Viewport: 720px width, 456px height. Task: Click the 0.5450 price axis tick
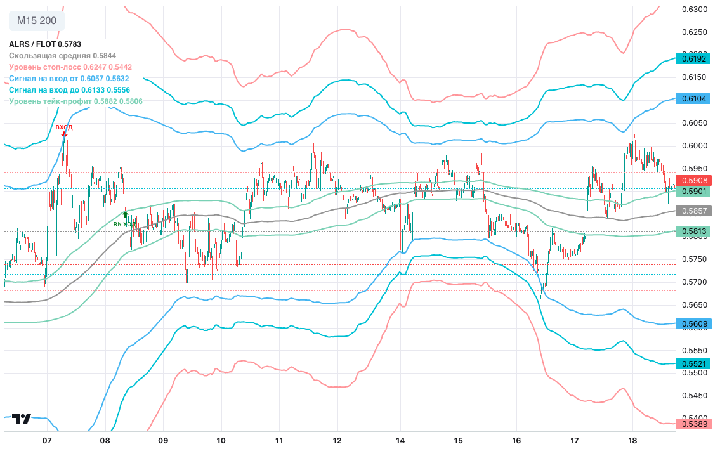pyautogui.click(x=694, y=395)
